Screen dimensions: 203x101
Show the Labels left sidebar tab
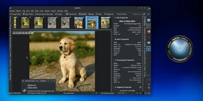pos(10,33)
